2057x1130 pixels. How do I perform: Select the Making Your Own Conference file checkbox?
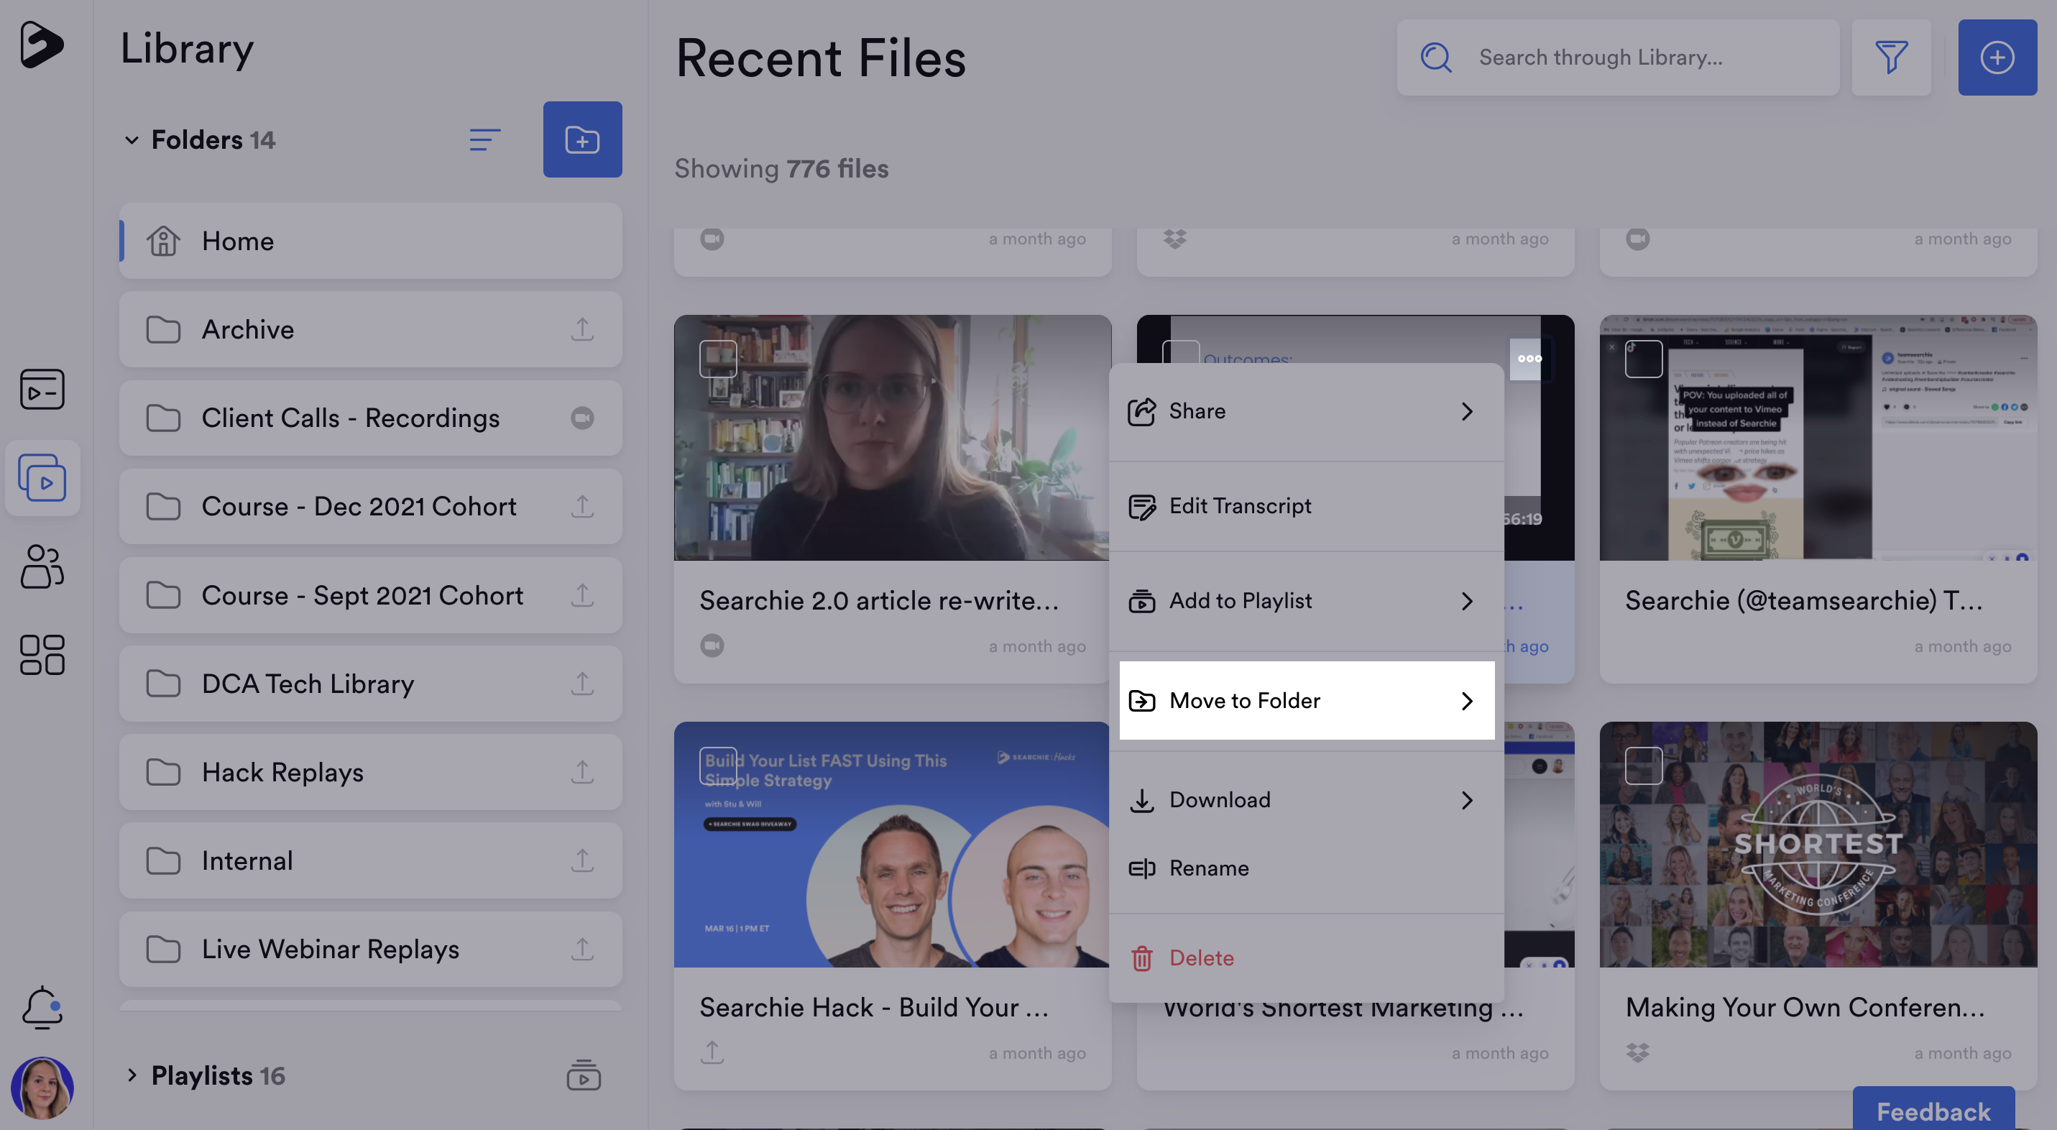tap(1643, 765)
